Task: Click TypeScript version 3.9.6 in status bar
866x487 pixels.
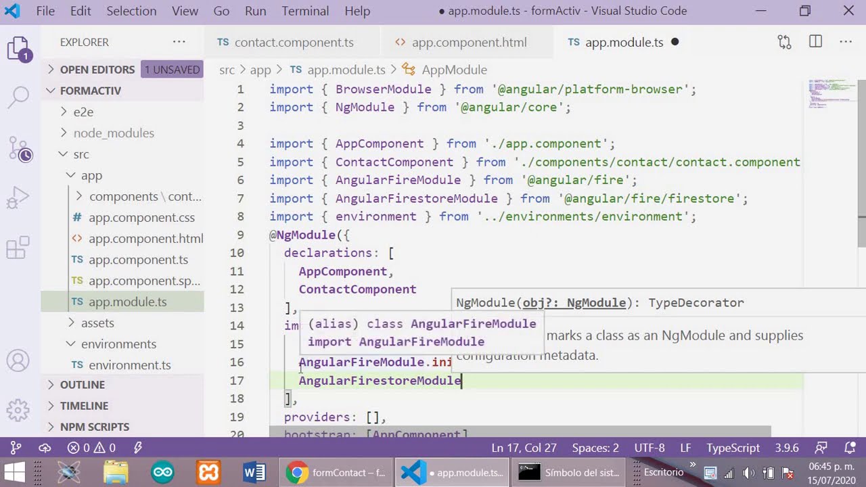Action: coord(787,448)
